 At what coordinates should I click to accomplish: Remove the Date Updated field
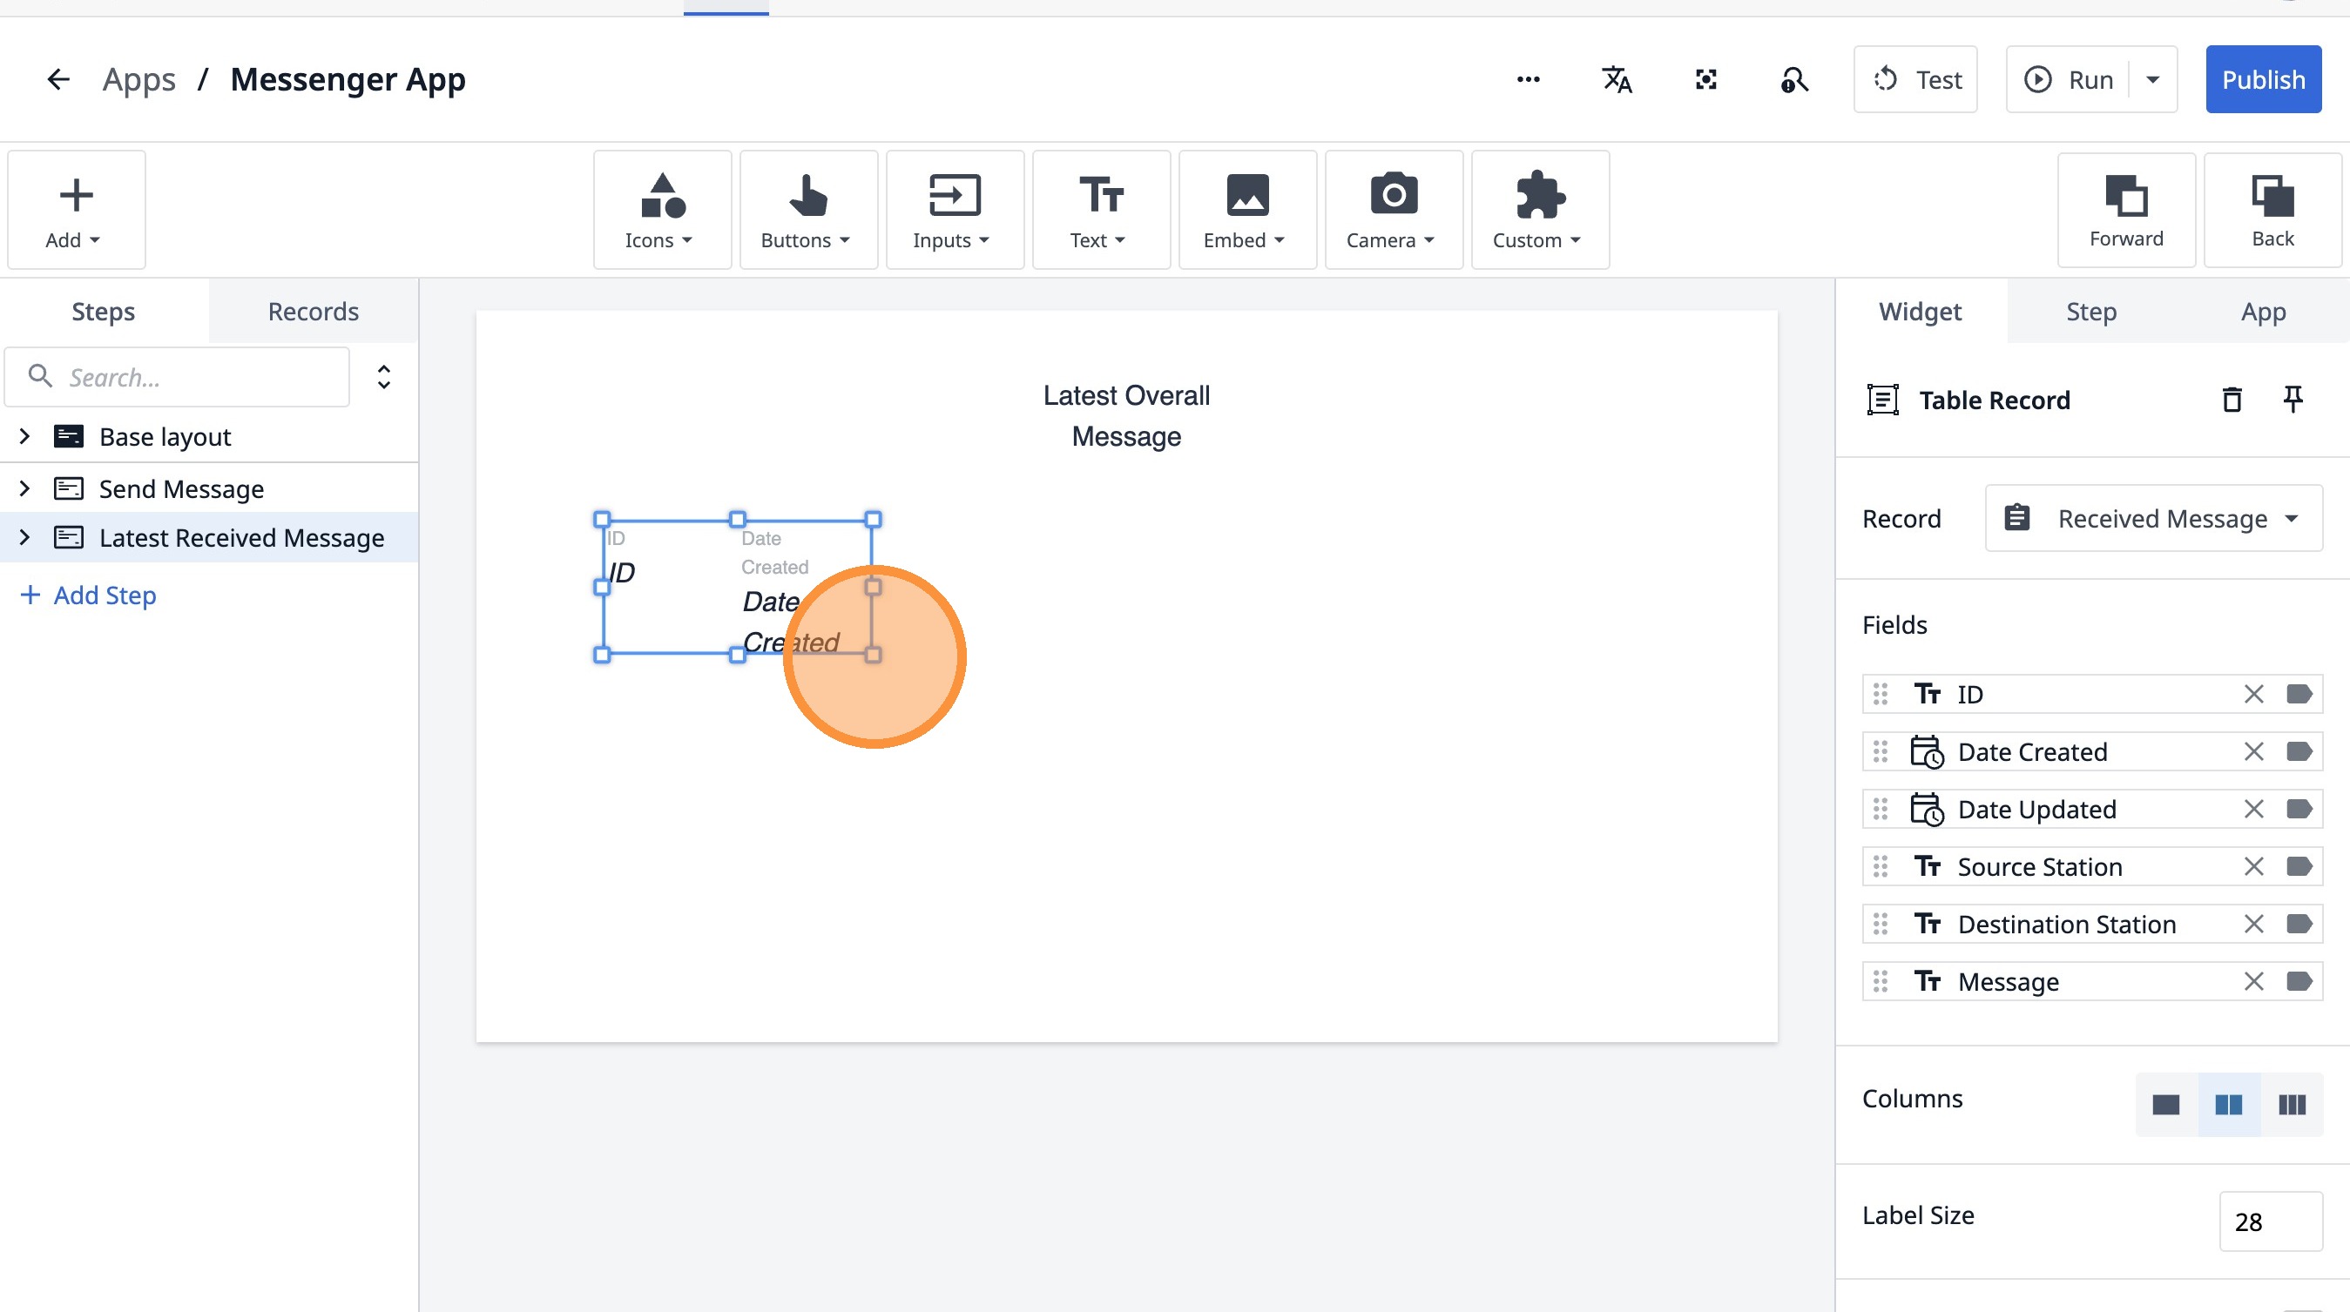click(2253, 809)
